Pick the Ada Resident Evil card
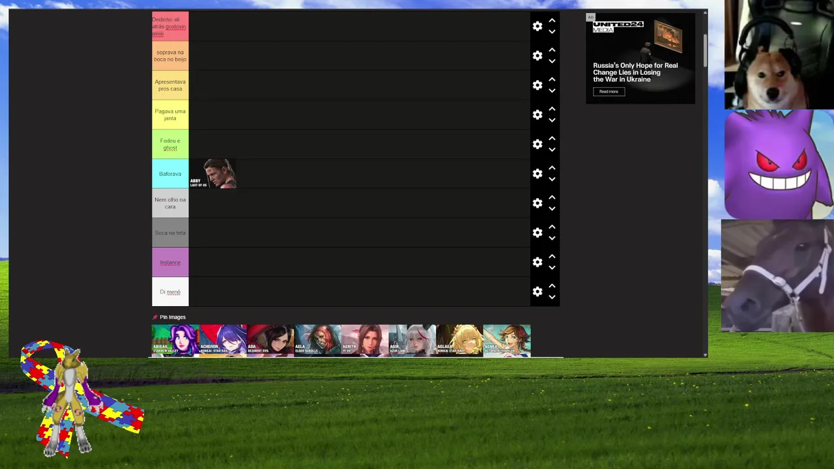The image size is (834, 469). 270,340
